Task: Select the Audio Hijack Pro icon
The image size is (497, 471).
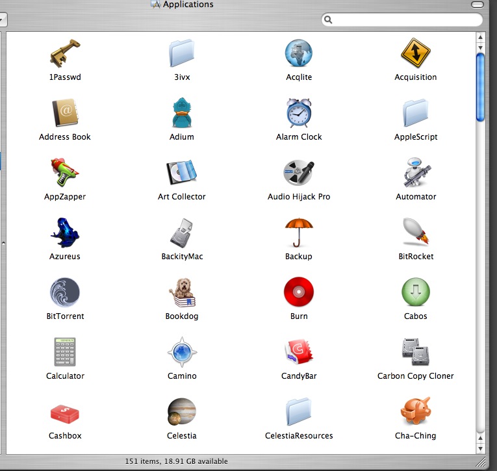Action: tap(299, 172)
